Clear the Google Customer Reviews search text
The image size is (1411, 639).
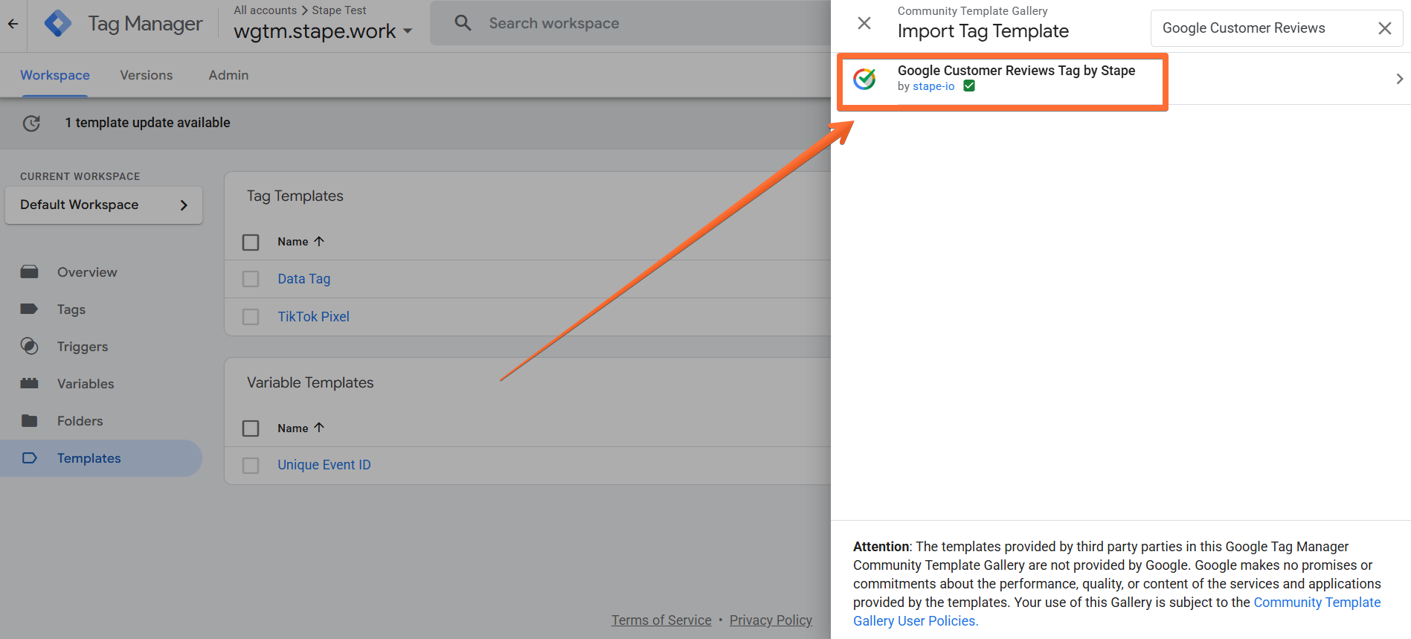coord(1384,28)
